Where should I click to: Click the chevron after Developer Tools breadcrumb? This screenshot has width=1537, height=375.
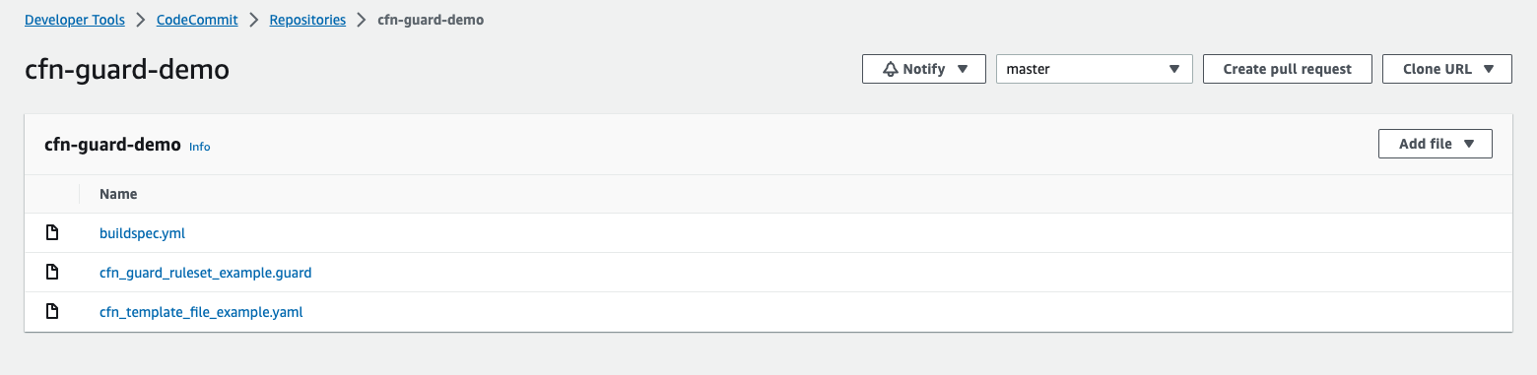(141, 20)
